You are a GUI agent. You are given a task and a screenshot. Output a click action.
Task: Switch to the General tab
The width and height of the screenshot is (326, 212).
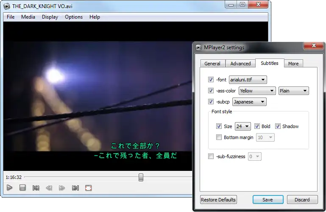pyautogui.click(x=212, y=64)
